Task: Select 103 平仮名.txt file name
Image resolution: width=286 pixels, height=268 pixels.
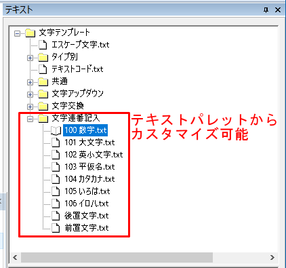Action: (x=89, y=167)
